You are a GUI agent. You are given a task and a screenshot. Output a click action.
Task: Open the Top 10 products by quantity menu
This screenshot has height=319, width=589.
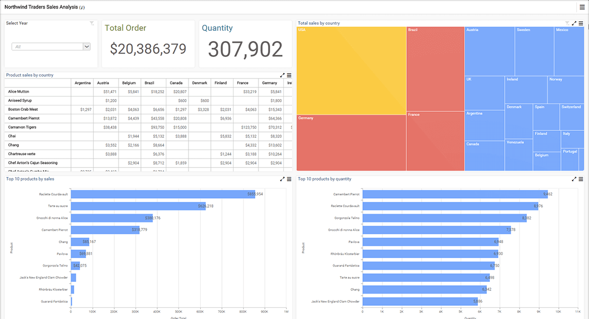pos(581,179)
